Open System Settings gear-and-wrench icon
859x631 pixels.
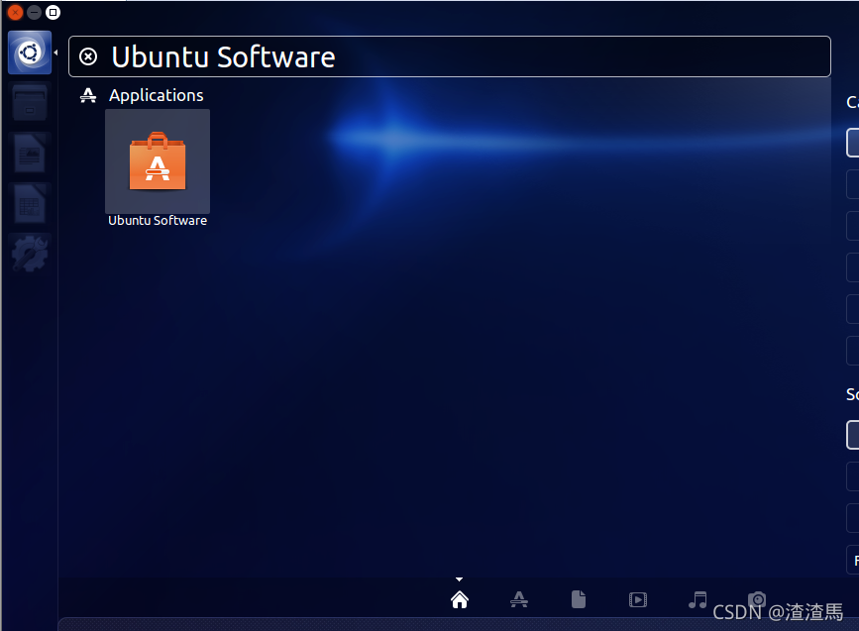30,254
